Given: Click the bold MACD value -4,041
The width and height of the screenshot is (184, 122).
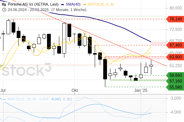Looking at the screenshot, I should pos(56,99).
